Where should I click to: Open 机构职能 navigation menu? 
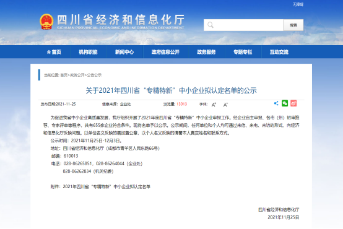click(x=88, y=52)
